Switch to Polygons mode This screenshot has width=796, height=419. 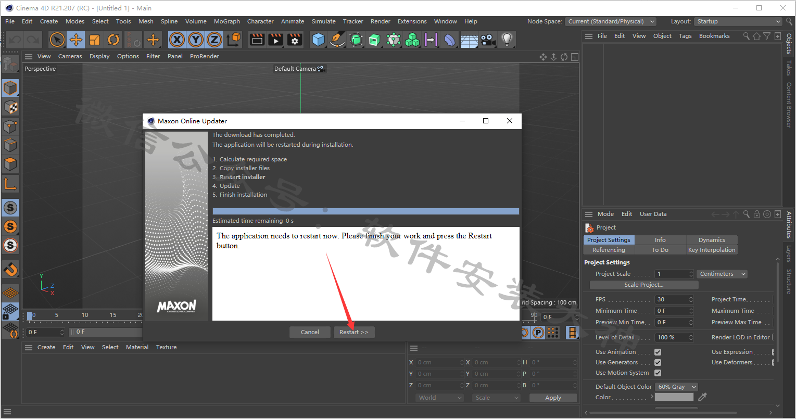click(10, 164)
